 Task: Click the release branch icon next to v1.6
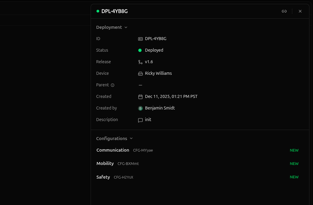140,62
